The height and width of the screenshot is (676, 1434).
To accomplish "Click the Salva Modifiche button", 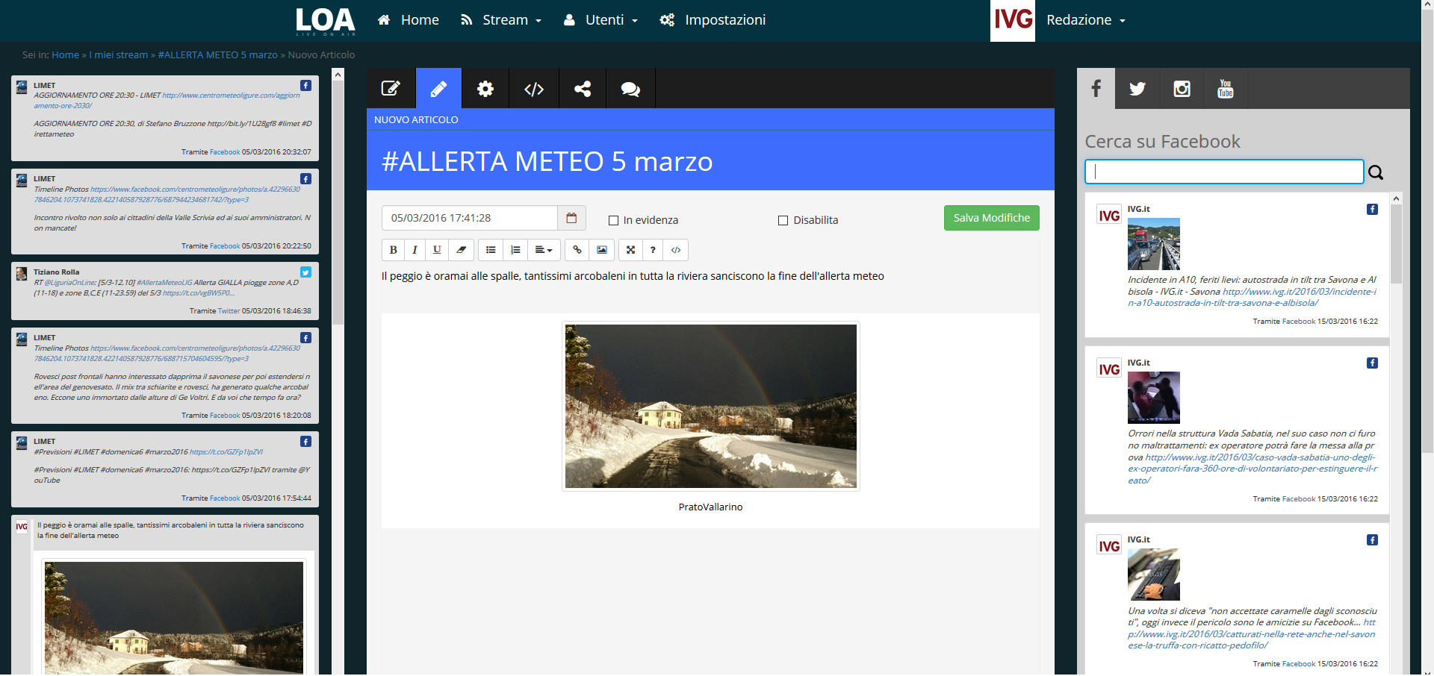I will coord(991,218).
